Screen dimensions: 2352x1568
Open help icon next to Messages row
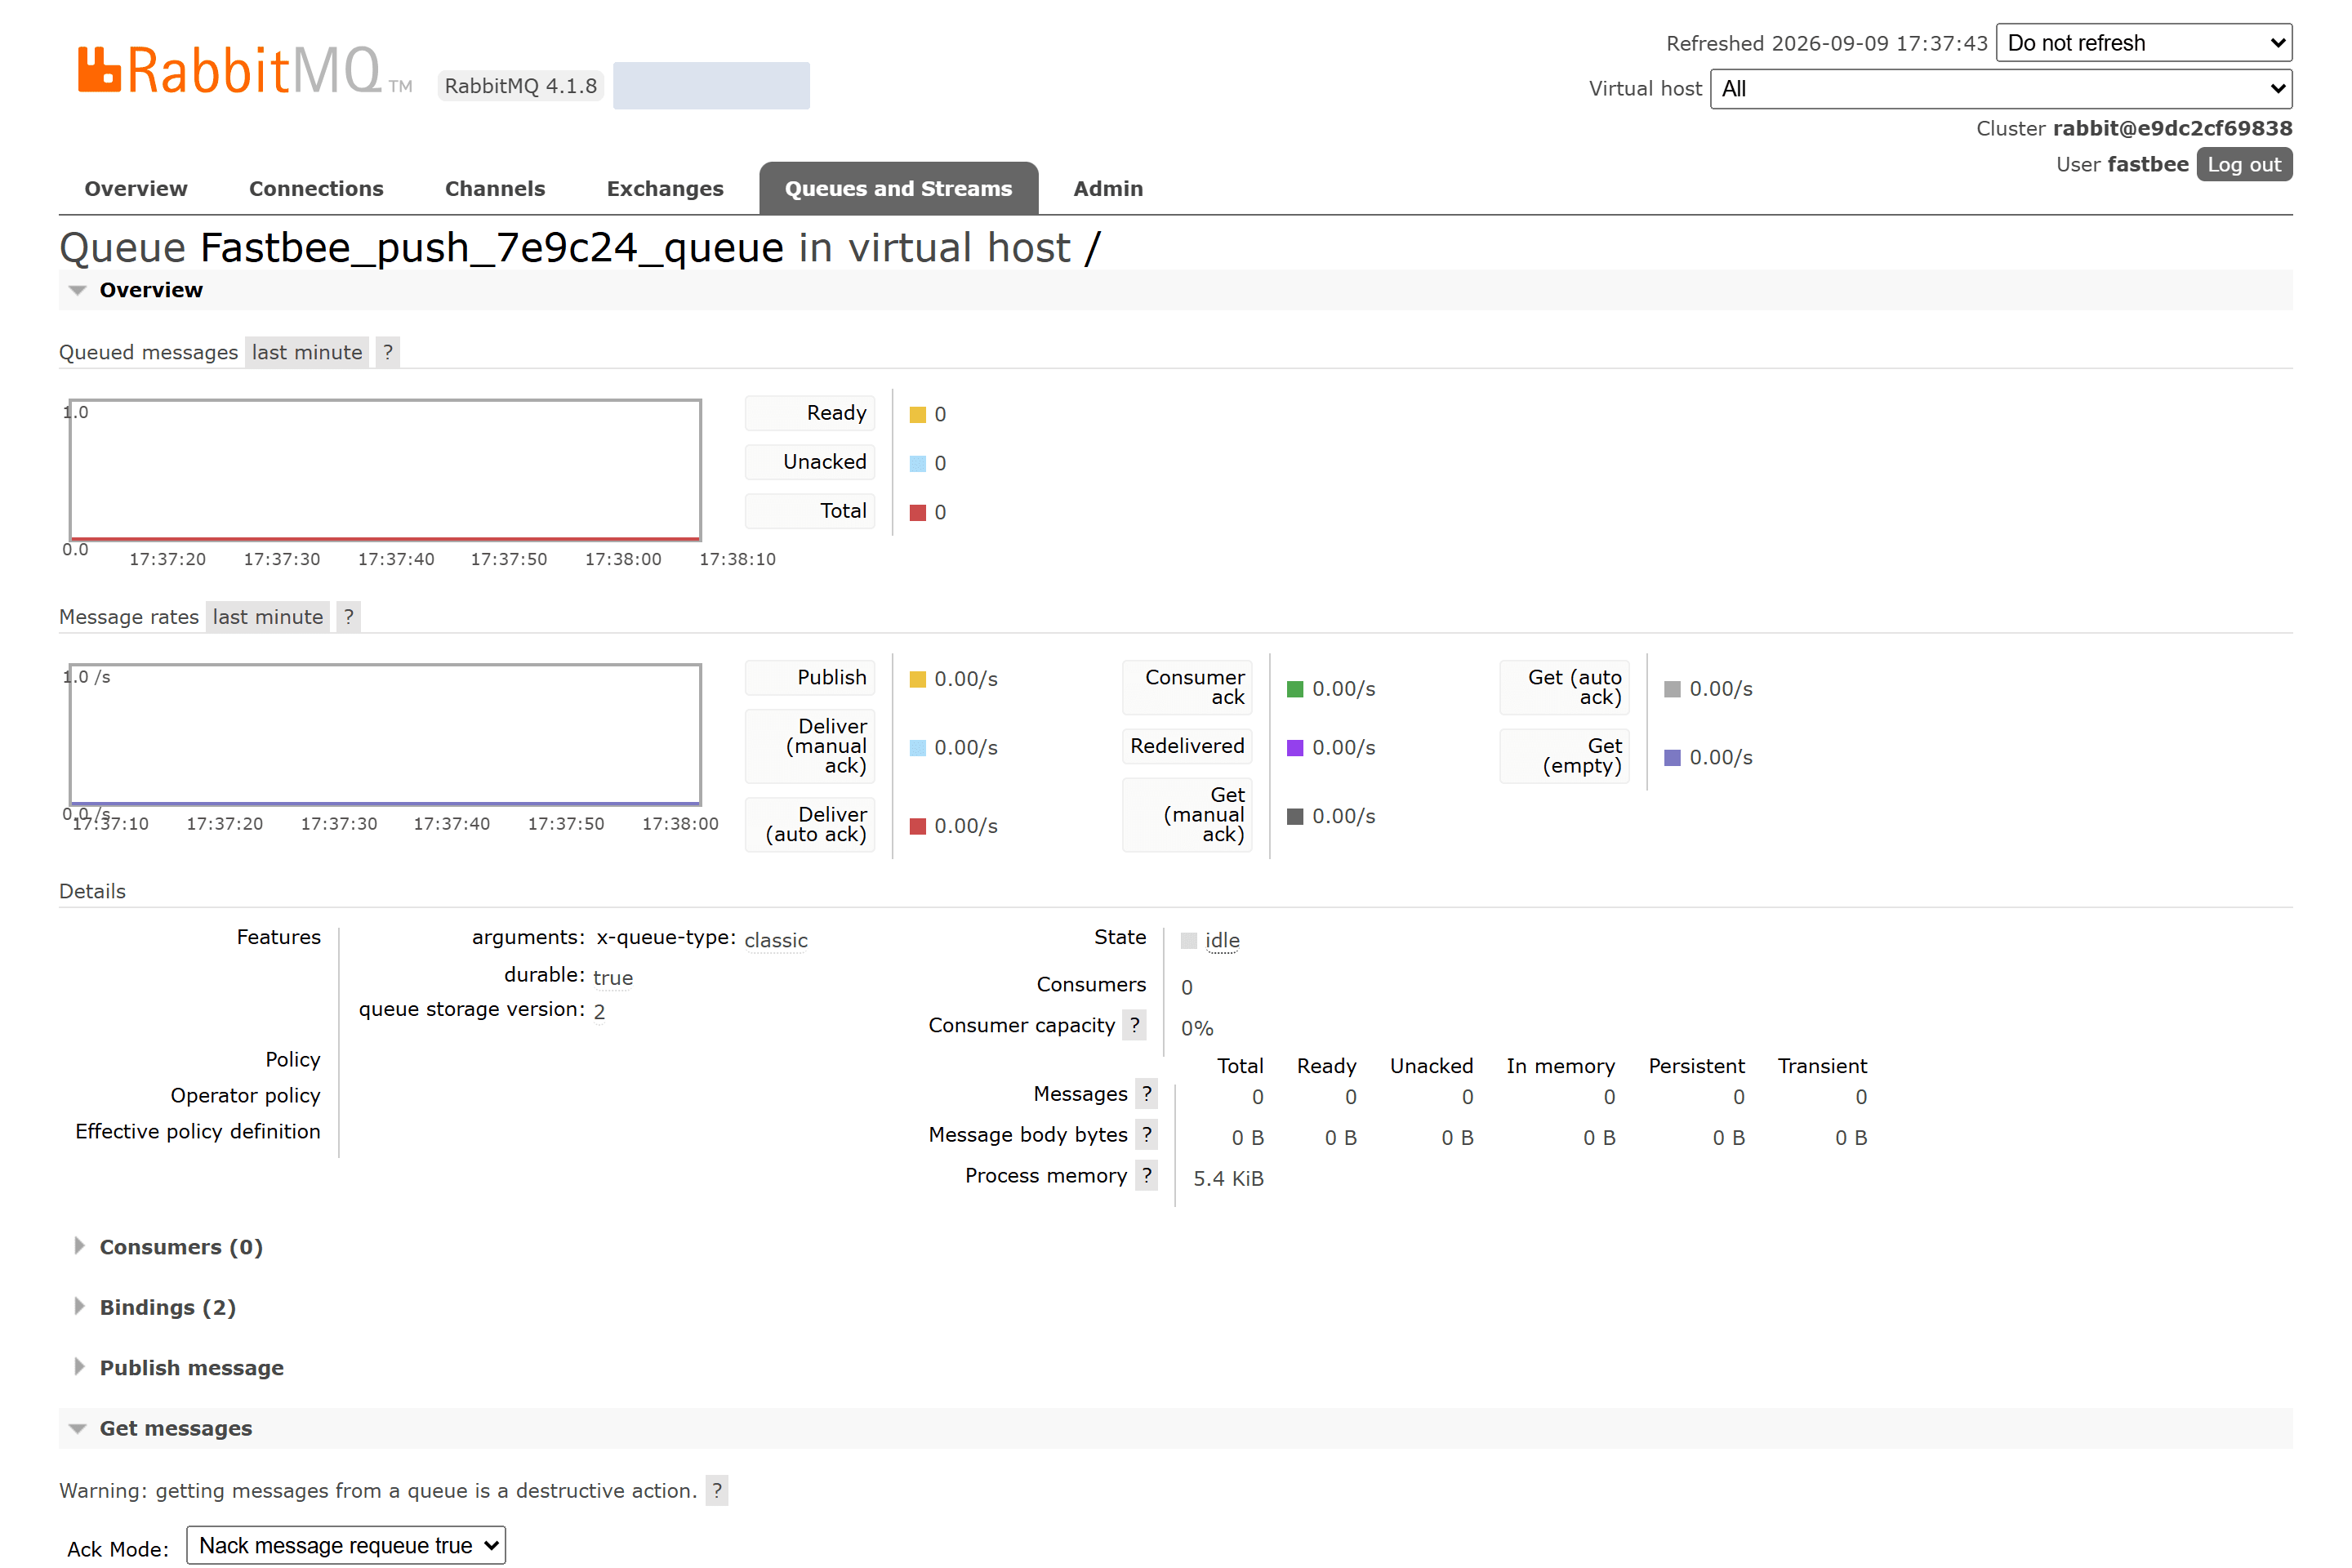(1147, 1094)
